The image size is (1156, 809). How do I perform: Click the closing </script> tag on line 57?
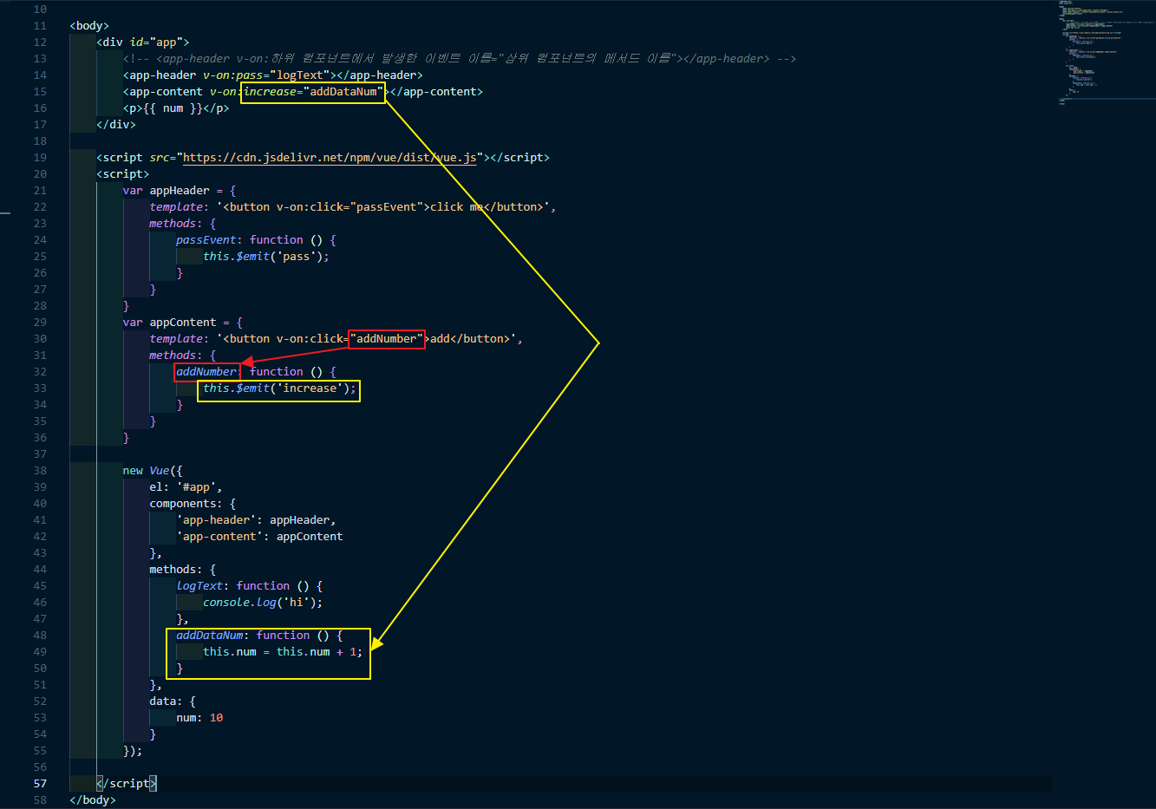click(x=127, y=784)
